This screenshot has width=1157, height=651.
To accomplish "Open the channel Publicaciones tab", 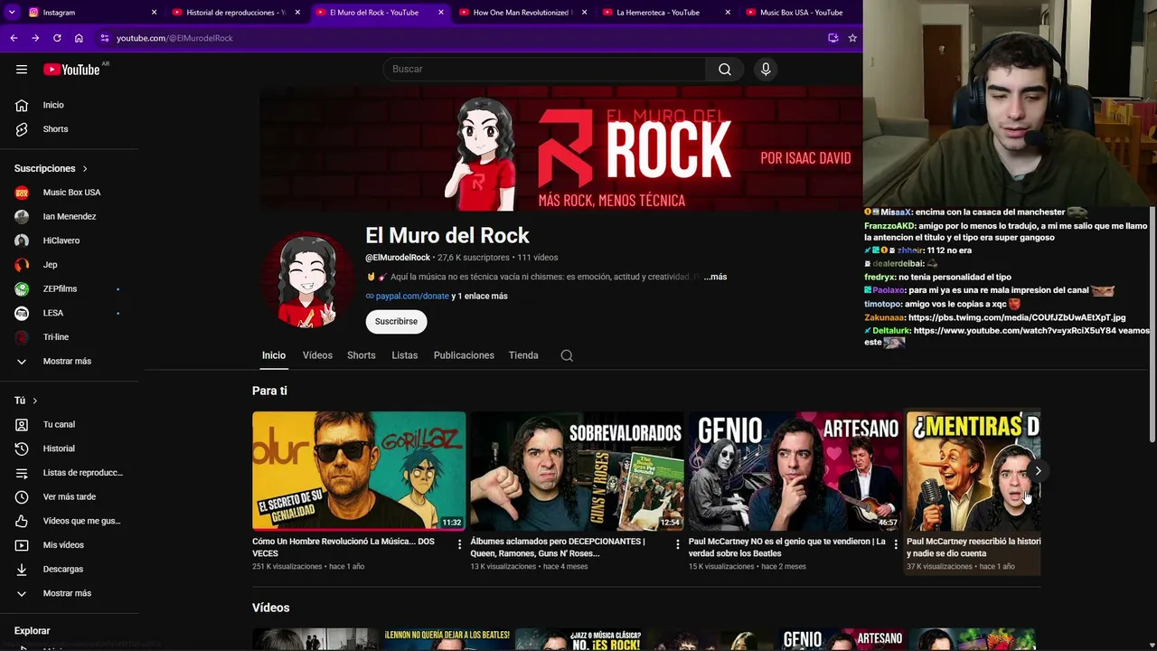I will click(464, 355).
